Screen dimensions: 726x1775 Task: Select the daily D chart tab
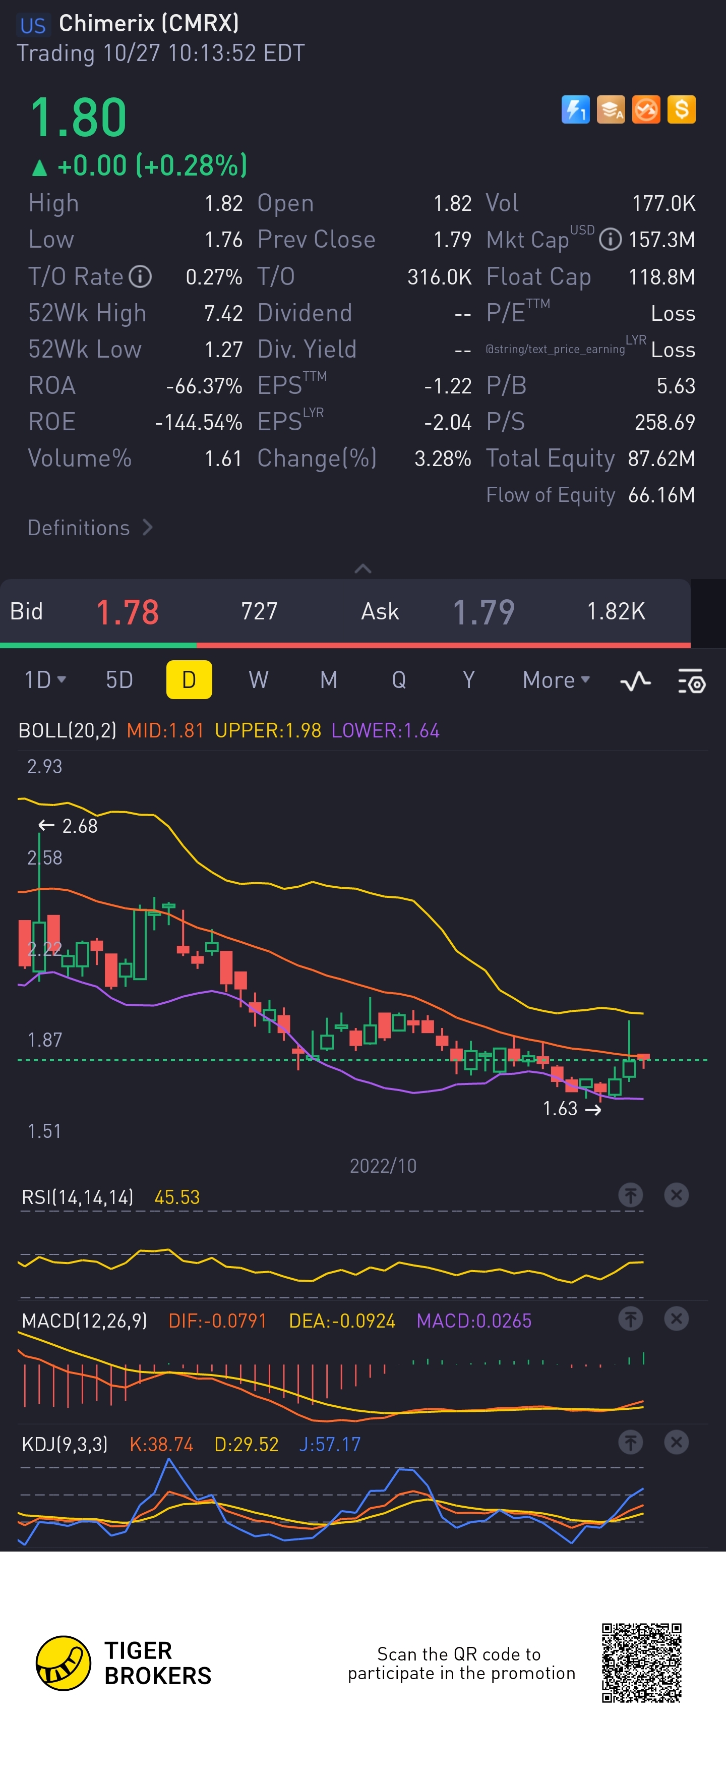pyautogui.click(x=190, y=680)
